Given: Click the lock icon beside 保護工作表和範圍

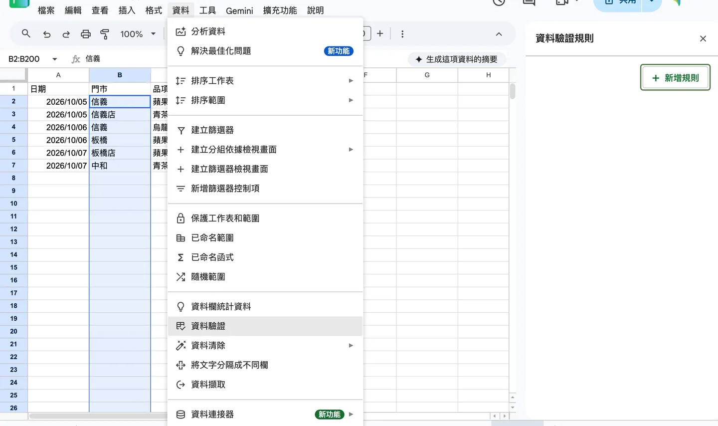Looking at the screenshot, I should click(x=181, y=218).
